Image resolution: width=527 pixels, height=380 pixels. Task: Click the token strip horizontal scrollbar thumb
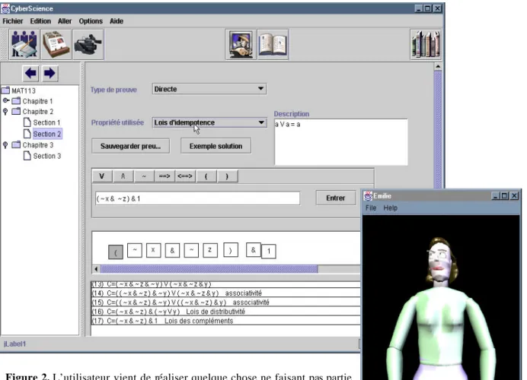coord(209,268)
